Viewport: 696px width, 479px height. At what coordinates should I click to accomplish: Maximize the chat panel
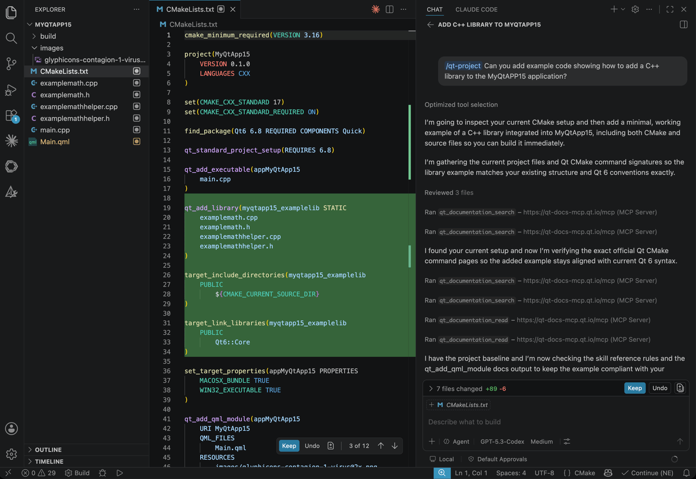coord(670,9)
